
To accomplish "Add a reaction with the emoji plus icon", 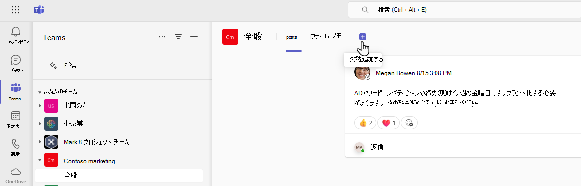I will pyautogui.click(x=409, y=123).
